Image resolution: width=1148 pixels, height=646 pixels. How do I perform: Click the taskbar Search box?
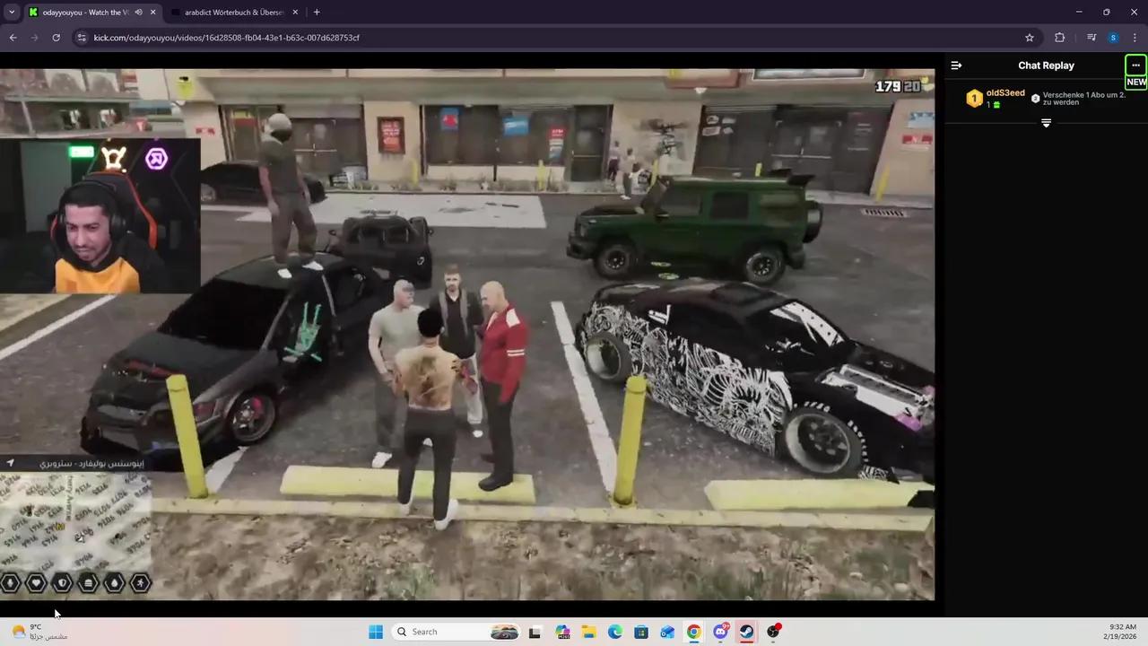click(x=457, y=632)
